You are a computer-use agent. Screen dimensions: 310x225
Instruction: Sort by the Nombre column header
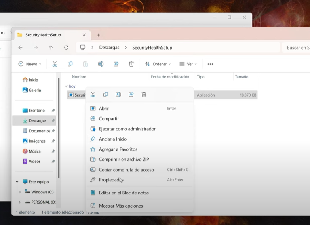click(x=79, y=77)
